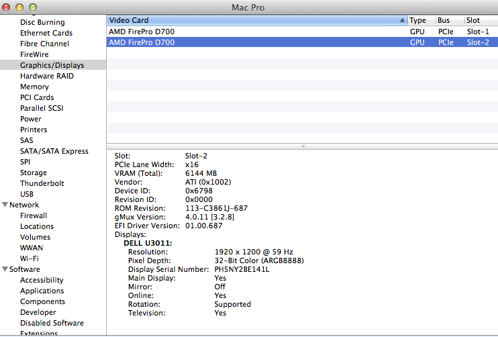
Task: Select Printers in sidebar
Action: point(34,130)
